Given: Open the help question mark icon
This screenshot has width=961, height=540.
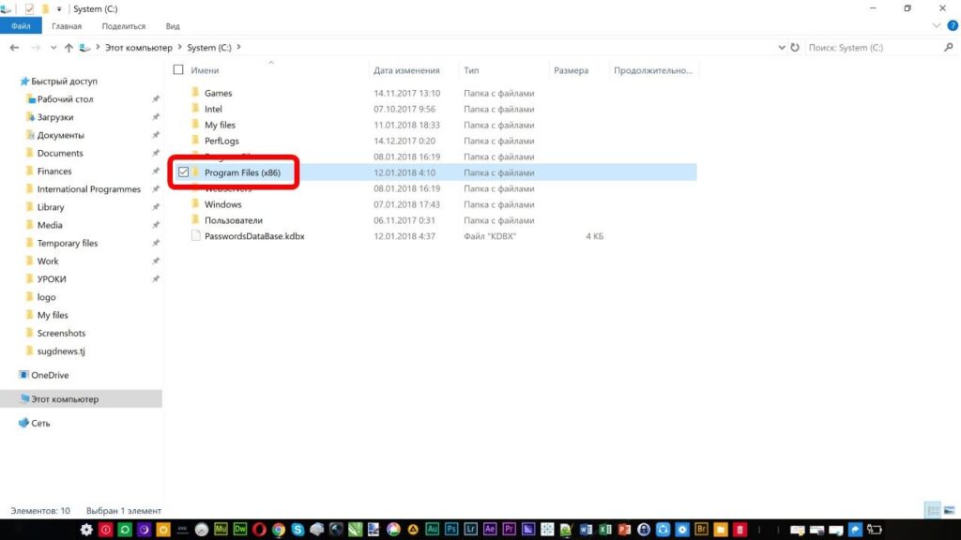Looking at the screenshot, I should pos(953,25).
